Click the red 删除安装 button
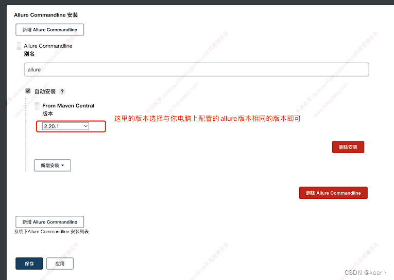 [x=348, y=147]
